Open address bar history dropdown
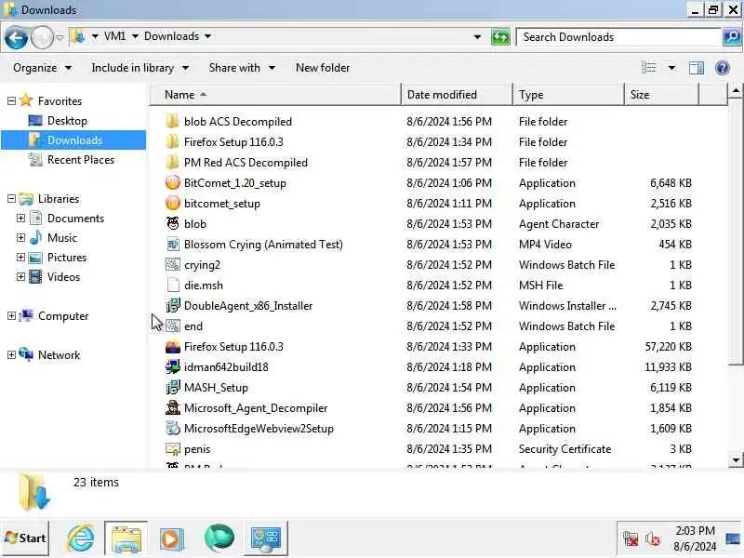Screen dimensions: 744x558 click(477, 37)
